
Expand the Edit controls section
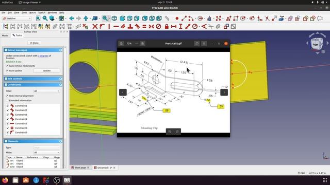(x=61, y=79)
